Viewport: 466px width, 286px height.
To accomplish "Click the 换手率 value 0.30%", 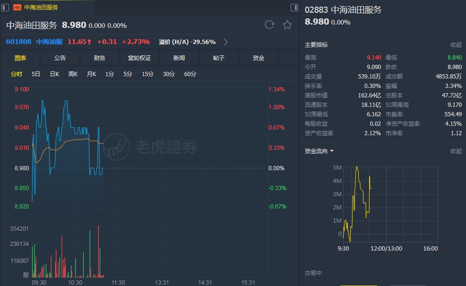I will point(373,86).
